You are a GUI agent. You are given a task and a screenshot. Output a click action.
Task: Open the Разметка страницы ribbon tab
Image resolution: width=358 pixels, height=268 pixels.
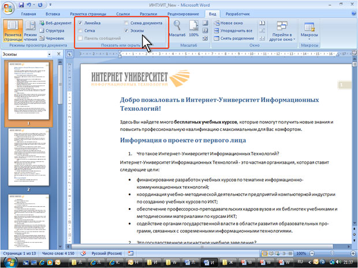point(88,14)
